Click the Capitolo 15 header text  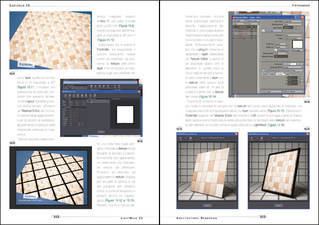click(20, 5)
